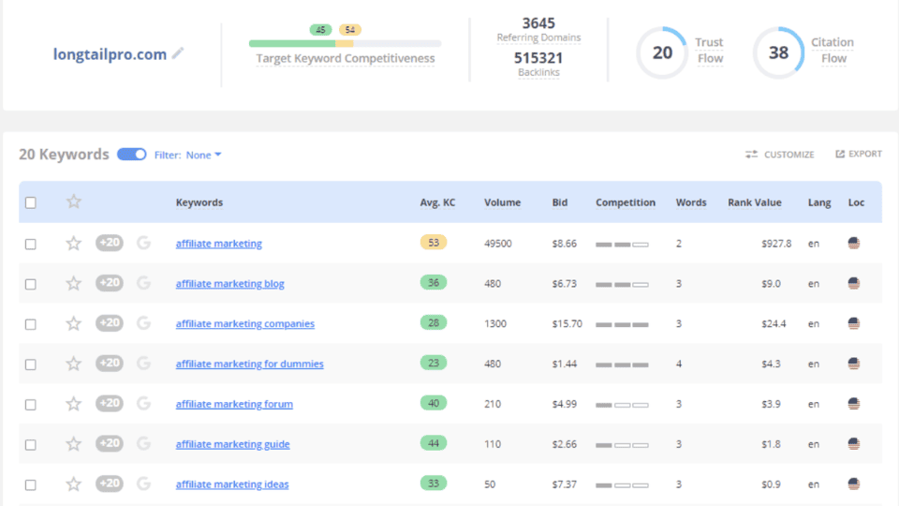Click the Export button
The height and width of the screenshot is (506, 899).
[x=859, y=154]
